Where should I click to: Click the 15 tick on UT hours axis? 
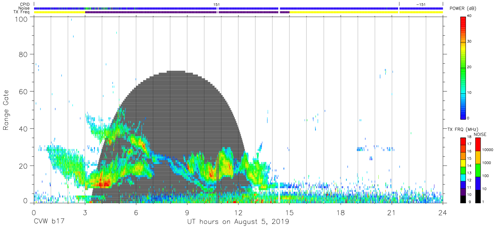click(290, 213)
